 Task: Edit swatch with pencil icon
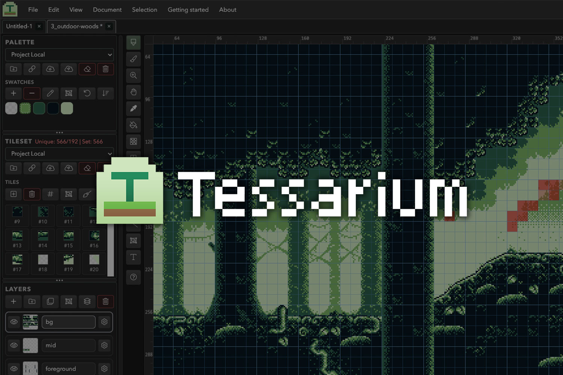50,93
